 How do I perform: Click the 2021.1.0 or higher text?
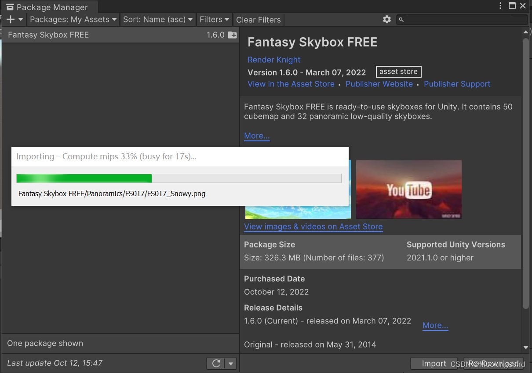(440, 258)
